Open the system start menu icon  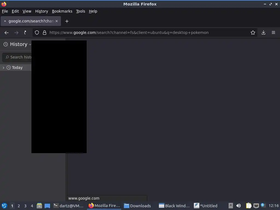pos(4,206)
